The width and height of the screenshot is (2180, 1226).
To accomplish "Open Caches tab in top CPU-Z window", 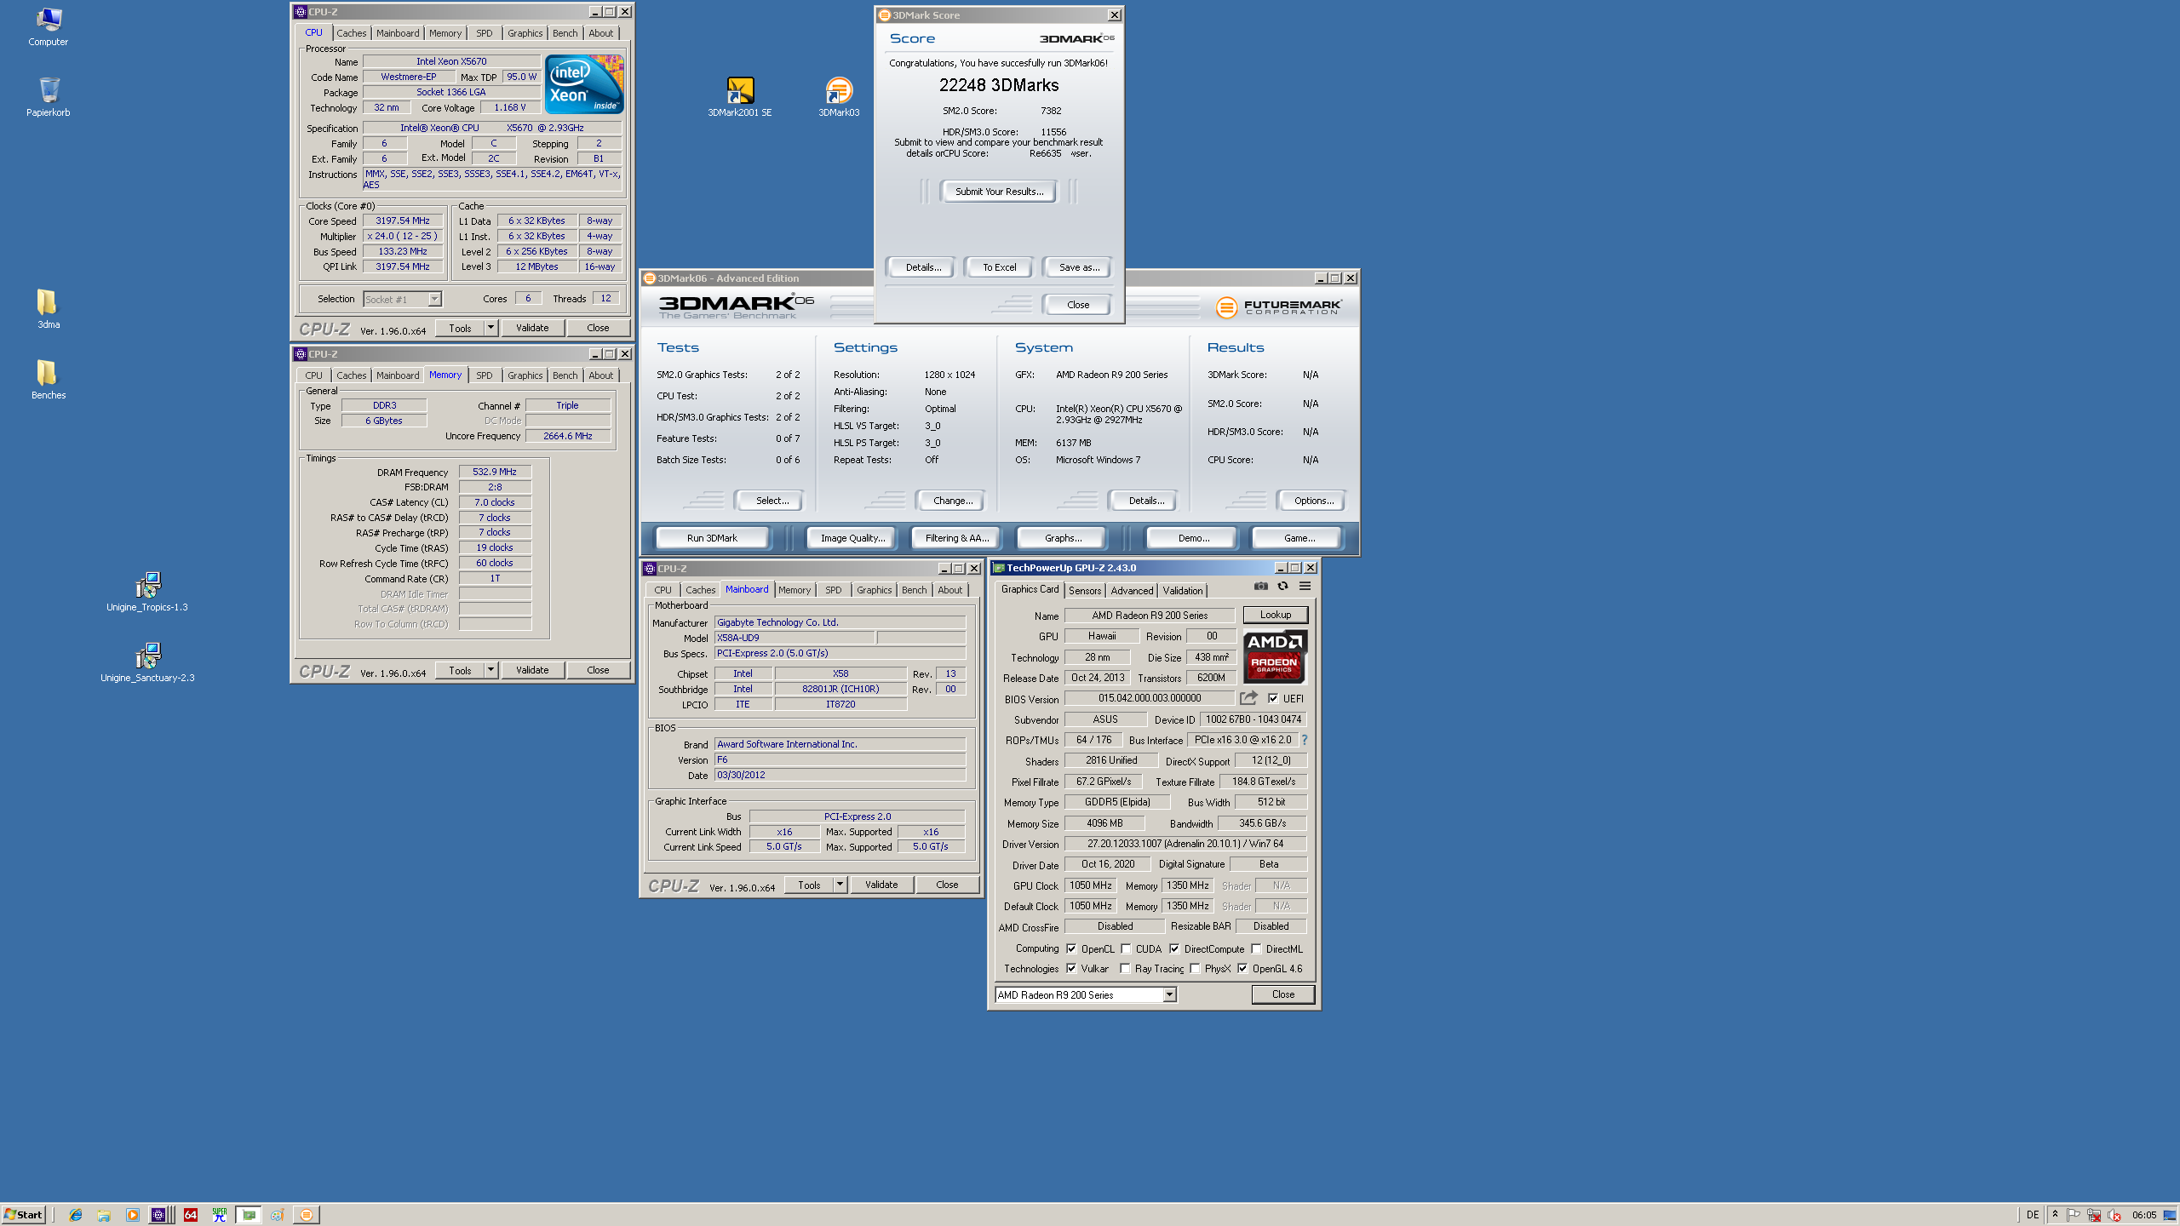I will point(351,33).
